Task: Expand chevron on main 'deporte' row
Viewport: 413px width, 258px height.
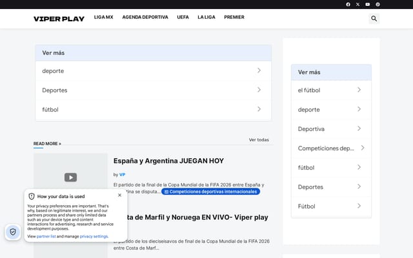Action: click(x=259, y=70)
